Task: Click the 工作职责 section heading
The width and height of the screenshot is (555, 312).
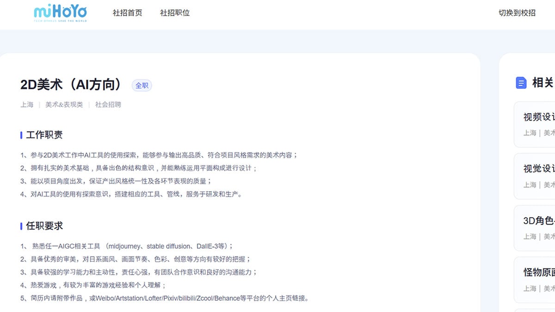Action: (44, 135)
